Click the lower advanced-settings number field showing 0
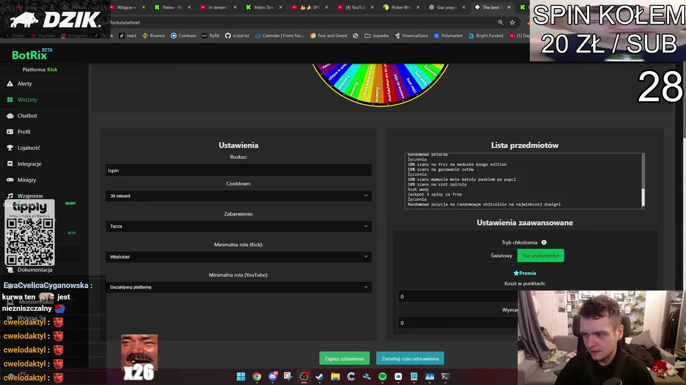 (458, 322)
